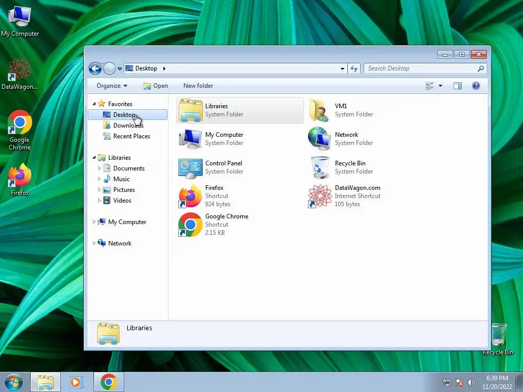Collapse the Libraries tree node
Viewport: 523px width, 392px height.
pos(94,157)
